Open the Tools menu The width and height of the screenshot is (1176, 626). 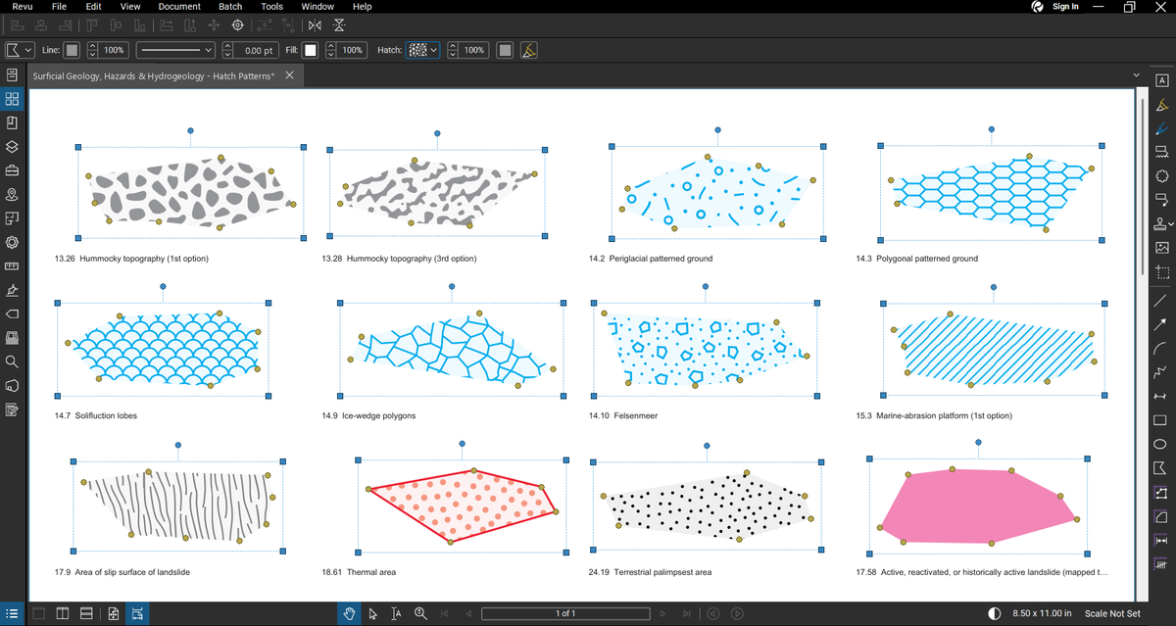click(x=271, y=7)
